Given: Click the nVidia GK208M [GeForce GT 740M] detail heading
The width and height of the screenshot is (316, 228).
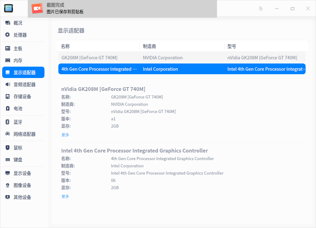Looking at the screenshot, I should click(x=103, y=89).
